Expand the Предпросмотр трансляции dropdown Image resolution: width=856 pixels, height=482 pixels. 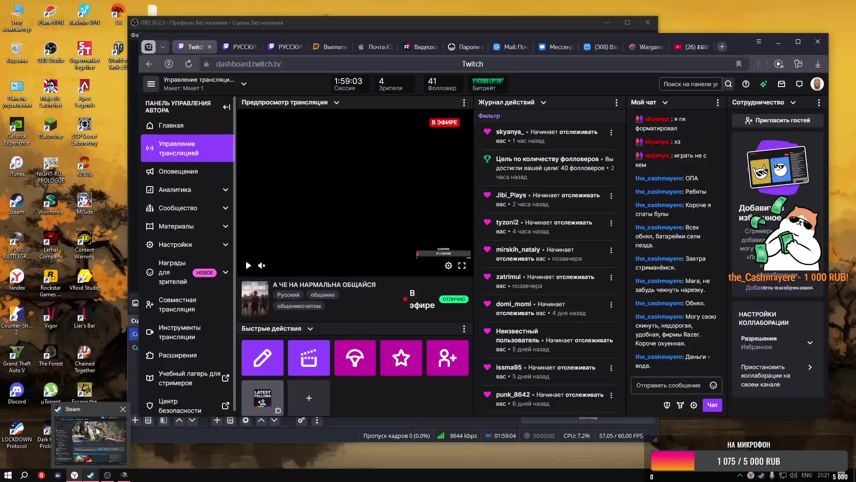[337, 103]
